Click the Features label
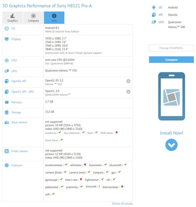Image resolution: width=196 pixels, height=207 pixels. [x=17, y=165]
